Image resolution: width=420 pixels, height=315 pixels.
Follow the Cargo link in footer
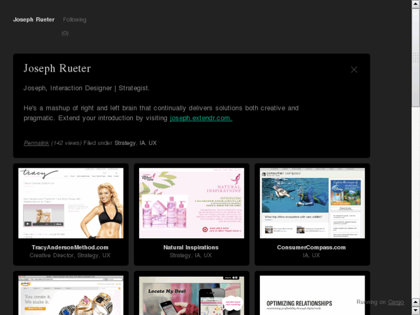tap(396, 302)
